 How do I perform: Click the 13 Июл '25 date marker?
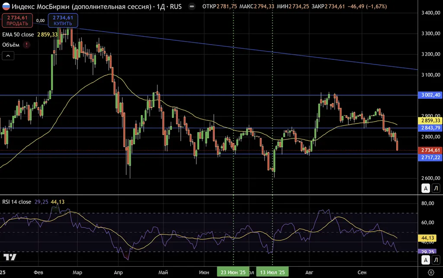[x=273, y=272]
